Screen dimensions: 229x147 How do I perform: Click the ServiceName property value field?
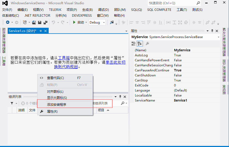point(196,100)
